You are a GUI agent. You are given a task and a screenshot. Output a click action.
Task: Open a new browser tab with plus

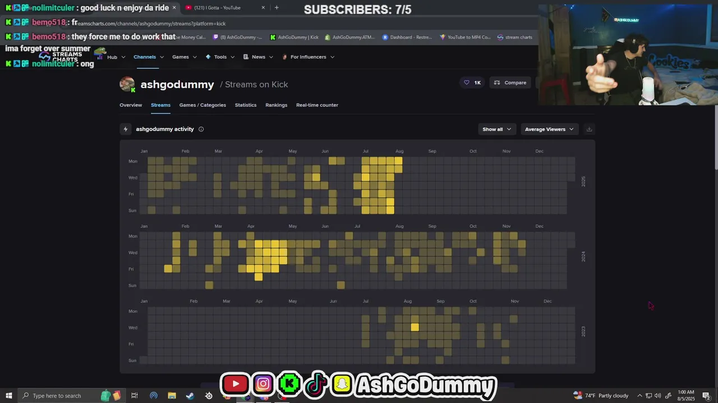click(x=277, y=7)
